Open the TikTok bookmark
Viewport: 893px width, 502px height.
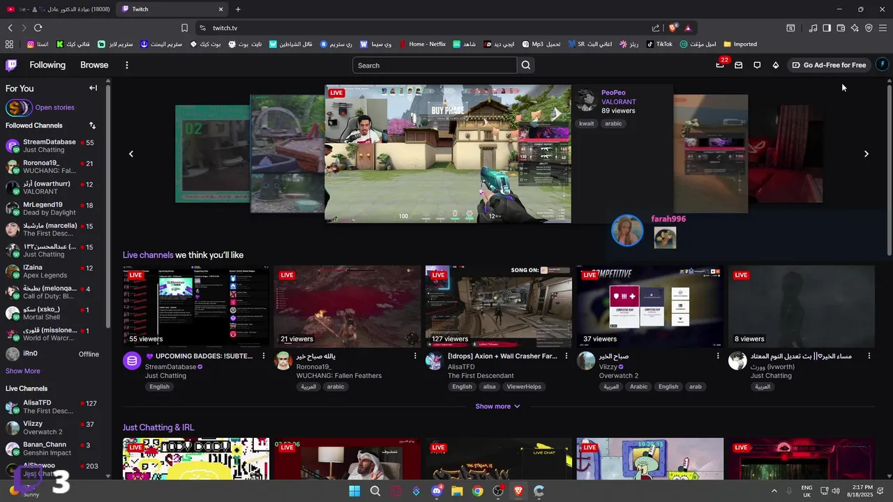pos(659,44)
